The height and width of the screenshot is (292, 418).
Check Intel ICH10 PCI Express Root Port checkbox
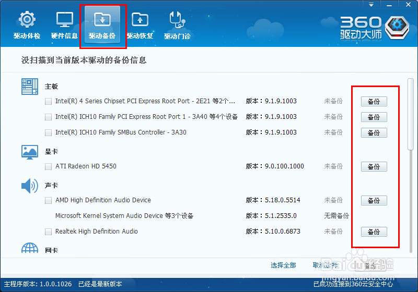click(48, 117)
